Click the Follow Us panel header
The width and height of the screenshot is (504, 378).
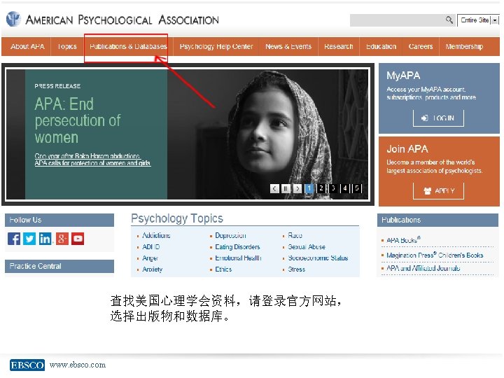point(59,220)
